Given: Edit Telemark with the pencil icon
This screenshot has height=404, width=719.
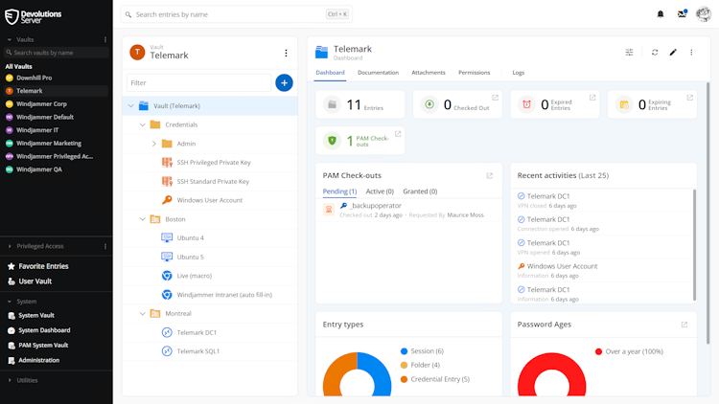Looking at the screenshot, I should tap(673, 53).
